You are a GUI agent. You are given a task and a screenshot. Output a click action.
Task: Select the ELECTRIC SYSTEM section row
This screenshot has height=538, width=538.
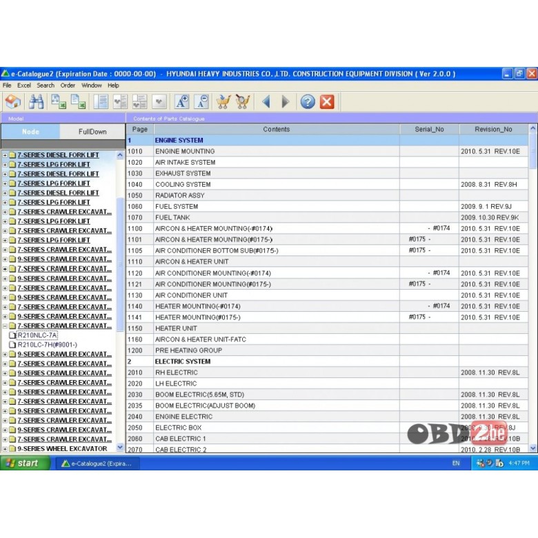point(327,361)
